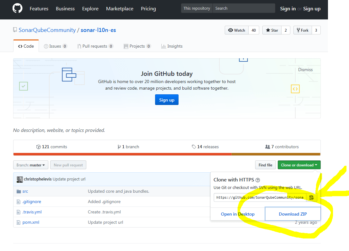Click the language statistics color bar
349x251 pixels.
click(167, 154)
